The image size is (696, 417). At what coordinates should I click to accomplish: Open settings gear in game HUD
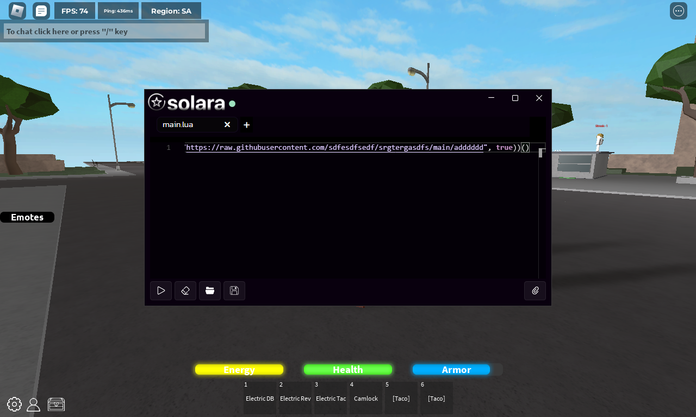point(14,404)
